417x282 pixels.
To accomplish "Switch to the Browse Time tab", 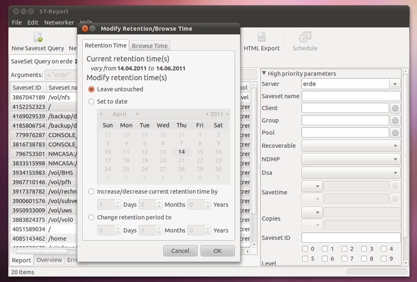I will (150, 46).
